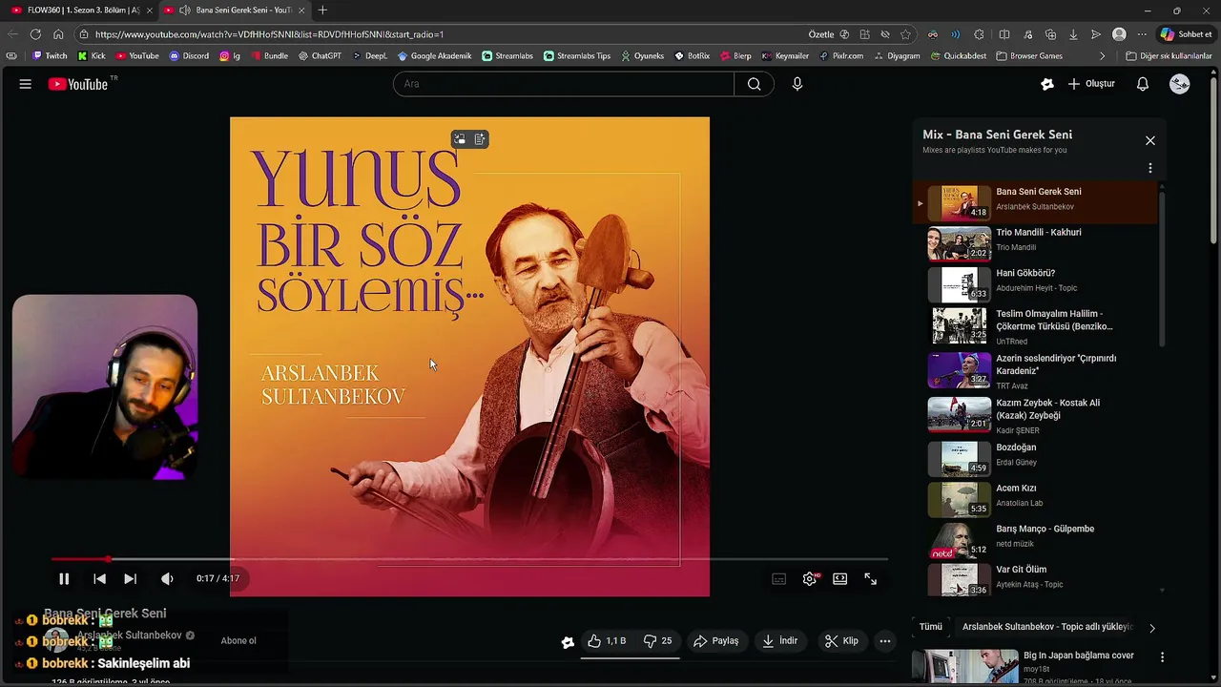Open browser extensions puzzle icon

point(979,34)
